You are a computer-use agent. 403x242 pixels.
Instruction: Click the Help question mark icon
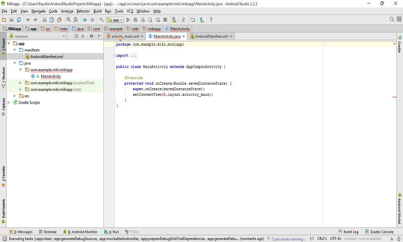(x=211, y=20)
